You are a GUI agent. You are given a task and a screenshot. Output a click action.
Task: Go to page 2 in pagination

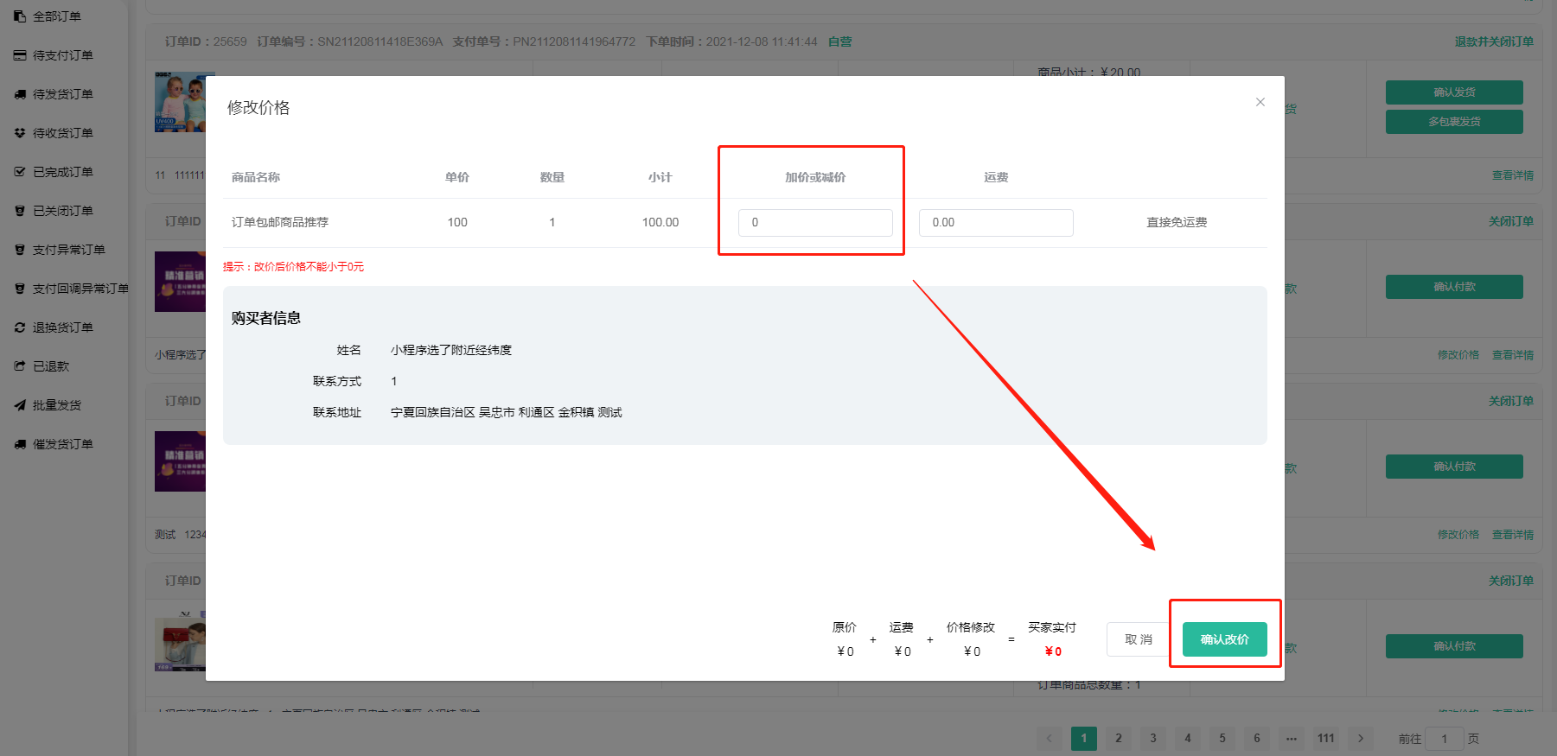[x=1118, y=738]
